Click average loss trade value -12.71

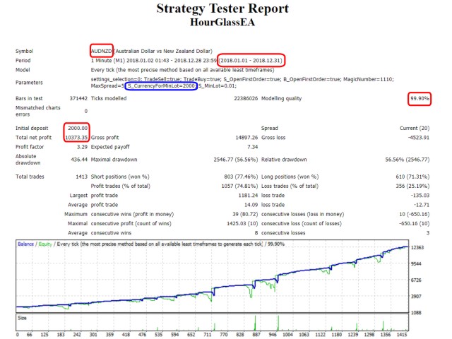(x=422, y=205)
